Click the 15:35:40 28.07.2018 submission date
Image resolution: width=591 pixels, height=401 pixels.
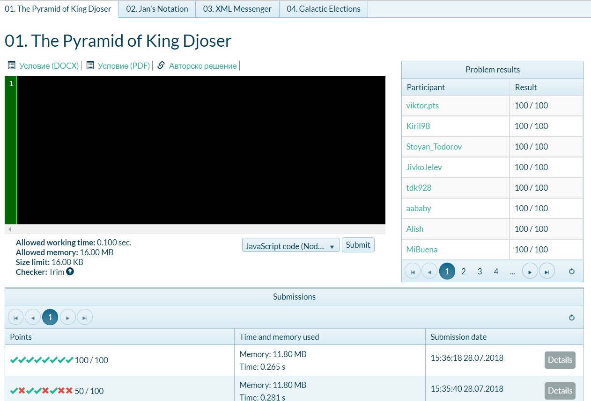click(467, 388)
